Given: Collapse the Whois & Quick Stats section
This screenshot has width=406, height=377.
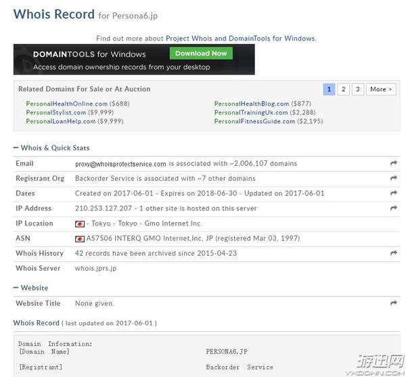Looking at the screenshot, I should point(17,148).
